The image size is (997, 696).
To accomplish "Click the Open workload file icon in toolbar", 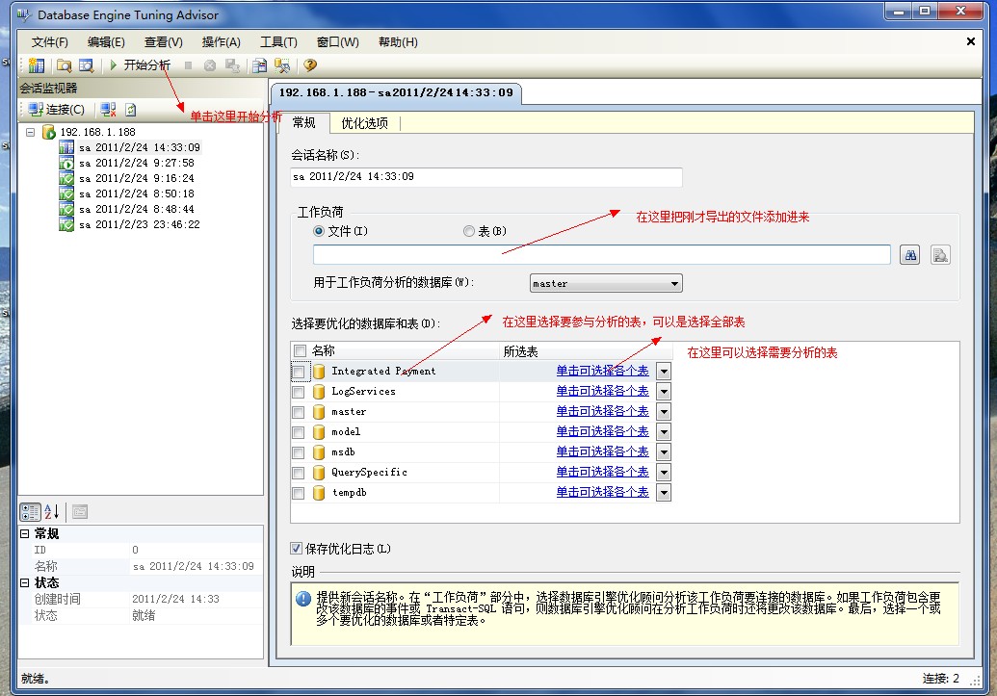I will (86, 65).
